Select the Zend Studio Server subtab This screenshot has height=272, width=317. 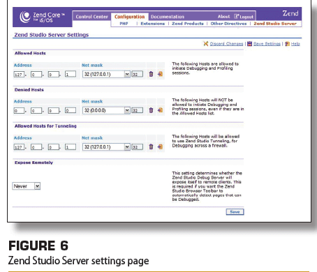point(275,24)
